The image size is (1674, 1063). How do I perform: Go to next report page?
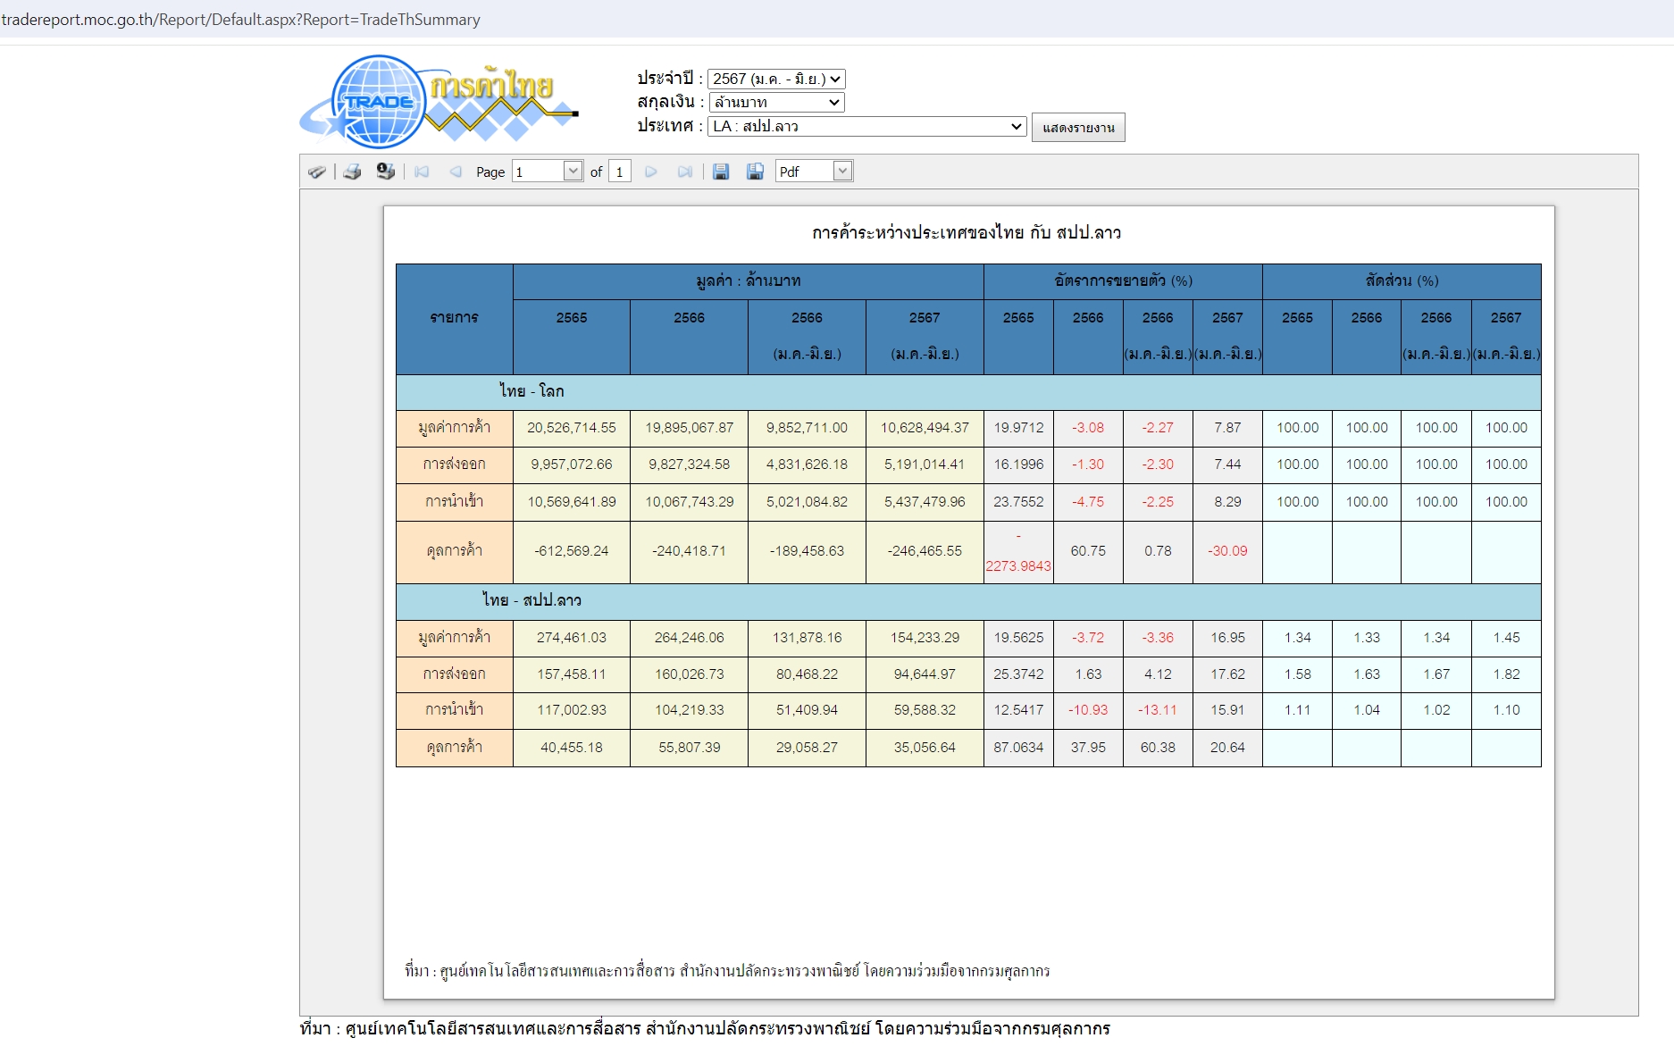coord(651,172)
